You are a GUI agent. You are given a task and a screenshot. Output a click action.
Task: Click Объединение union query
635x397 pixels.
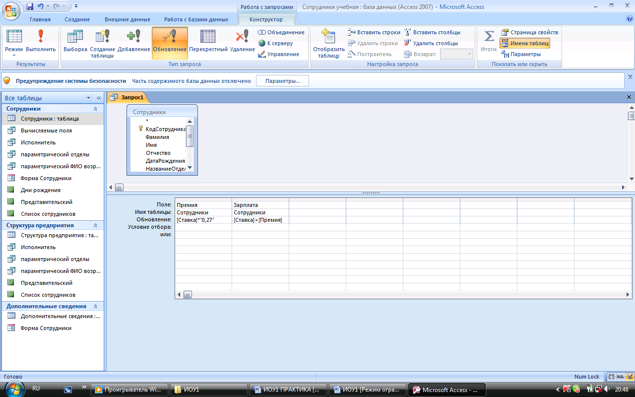click(x=281, y=32)
